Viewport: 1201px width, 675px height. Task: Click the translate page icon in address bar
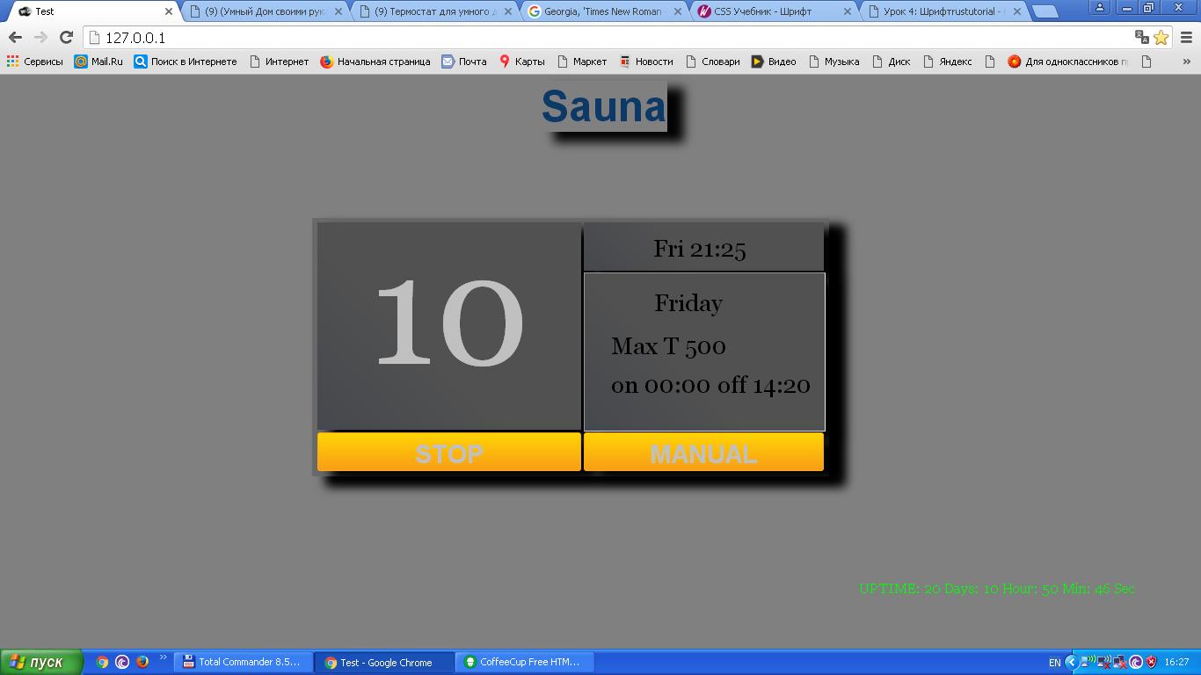pos(1142,38)
